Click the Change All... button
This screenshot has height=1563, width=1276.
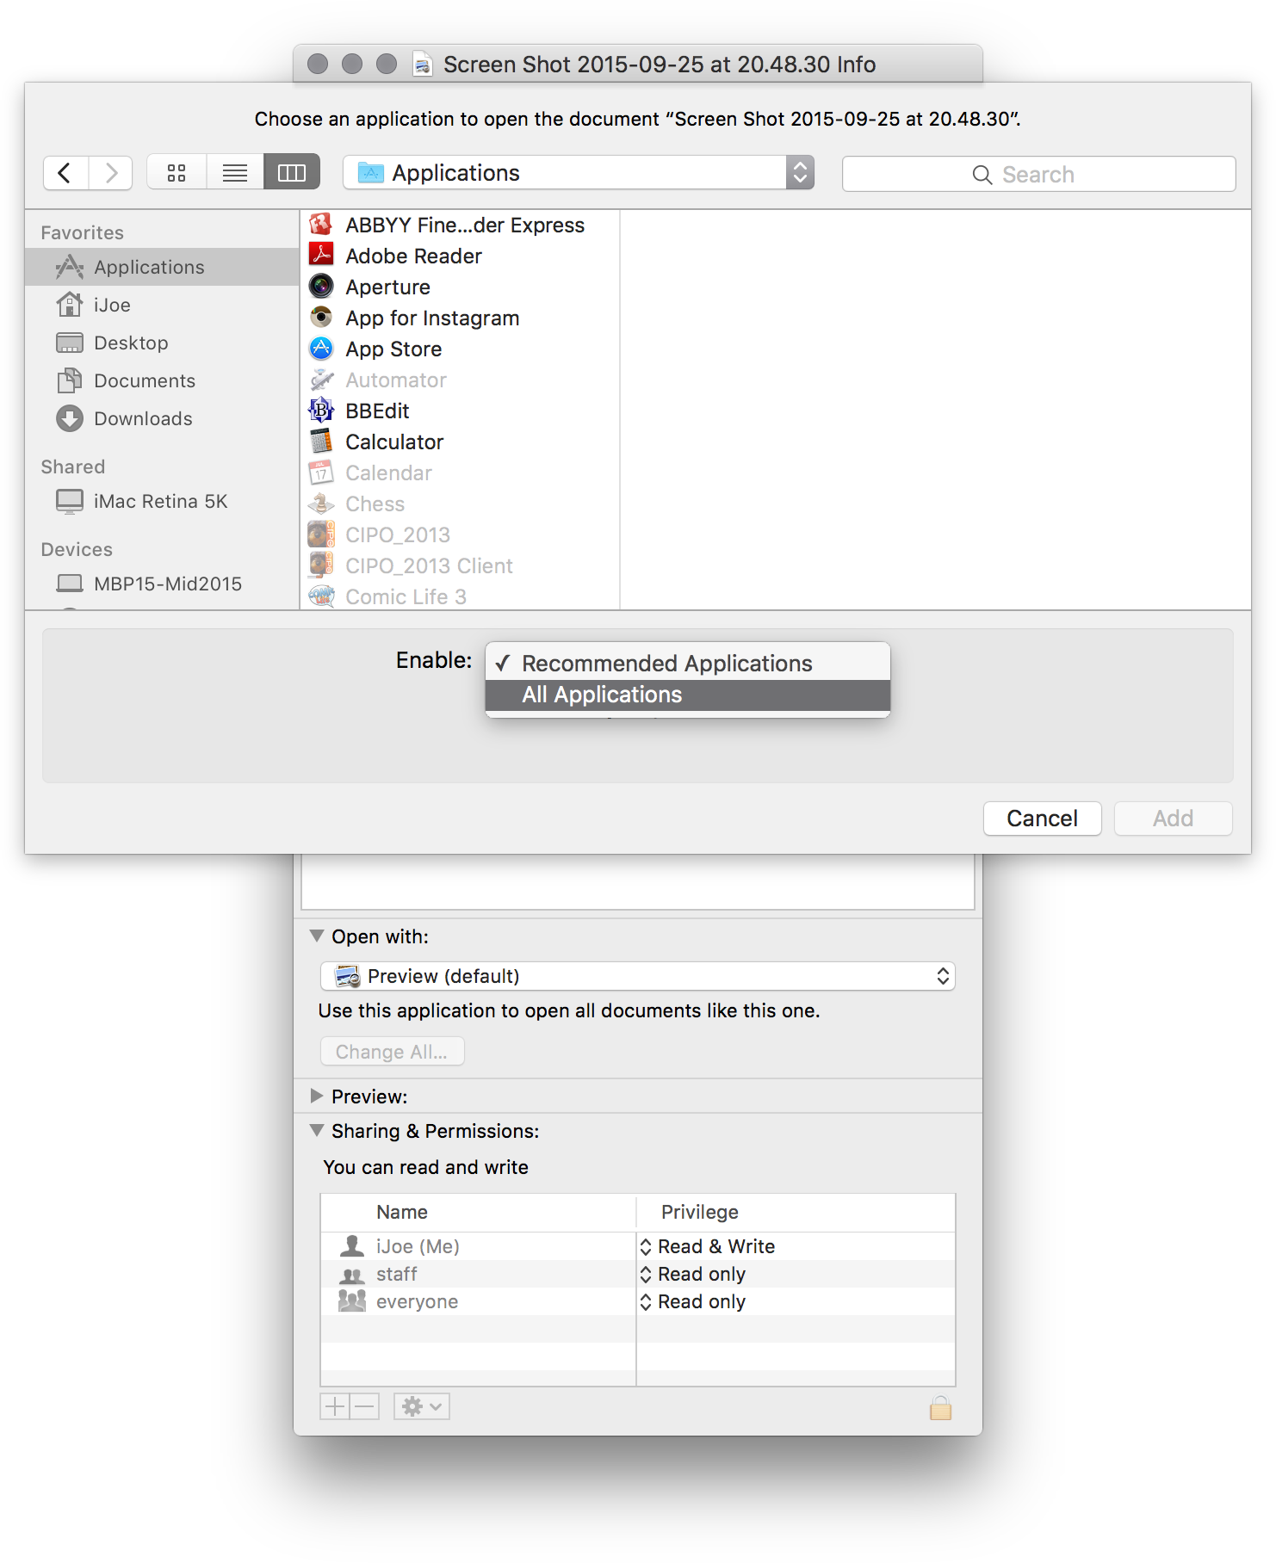pos(393,1052)
